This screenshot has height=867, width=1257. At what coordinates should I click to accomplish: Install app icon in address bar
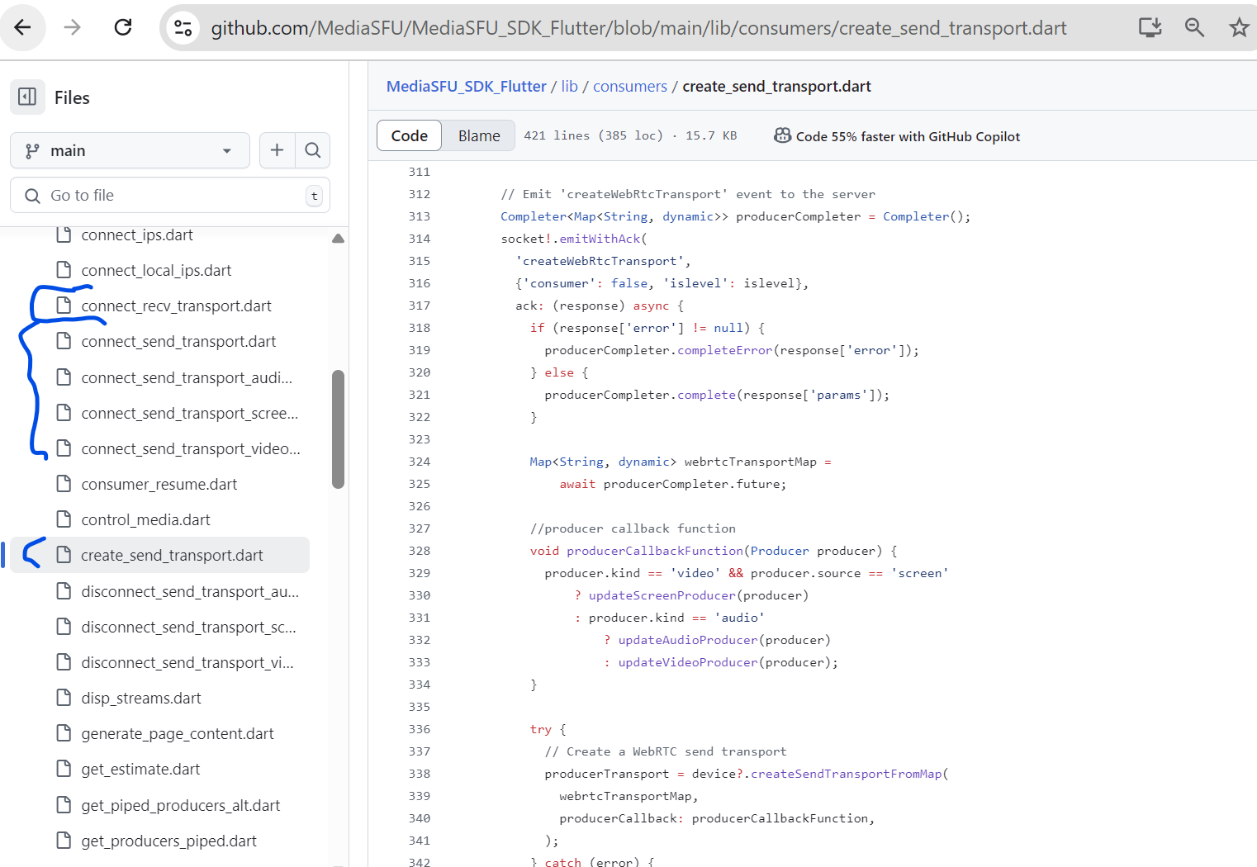pos(1150,27)
